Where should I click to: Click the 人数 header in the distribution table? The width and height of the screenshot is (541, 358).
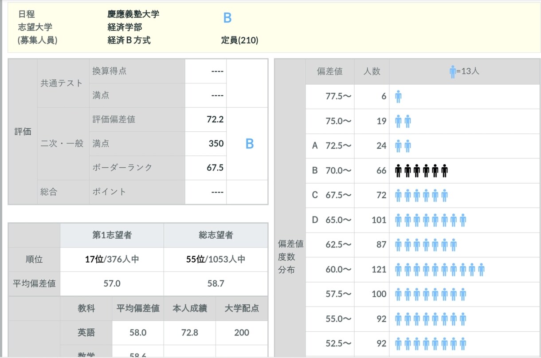click(x=372, y=71)
